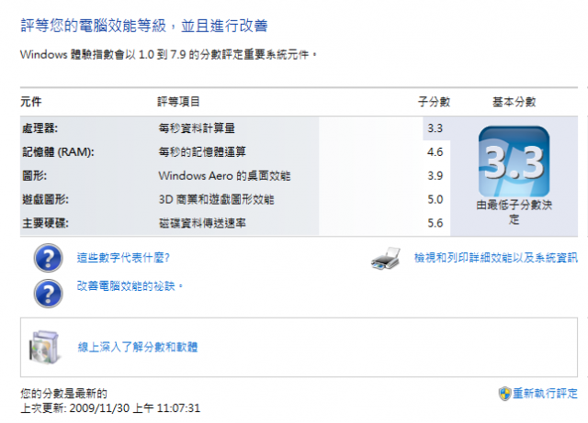Click the 3D 商業和遊戲圖形效能 description
The height and width of the screenshot is (423, 588).
(x=217, y=199)
